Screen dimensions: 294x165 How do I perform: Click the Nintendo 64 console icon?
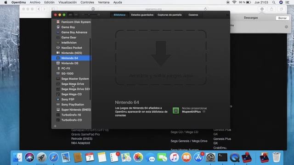pos(58,58)
